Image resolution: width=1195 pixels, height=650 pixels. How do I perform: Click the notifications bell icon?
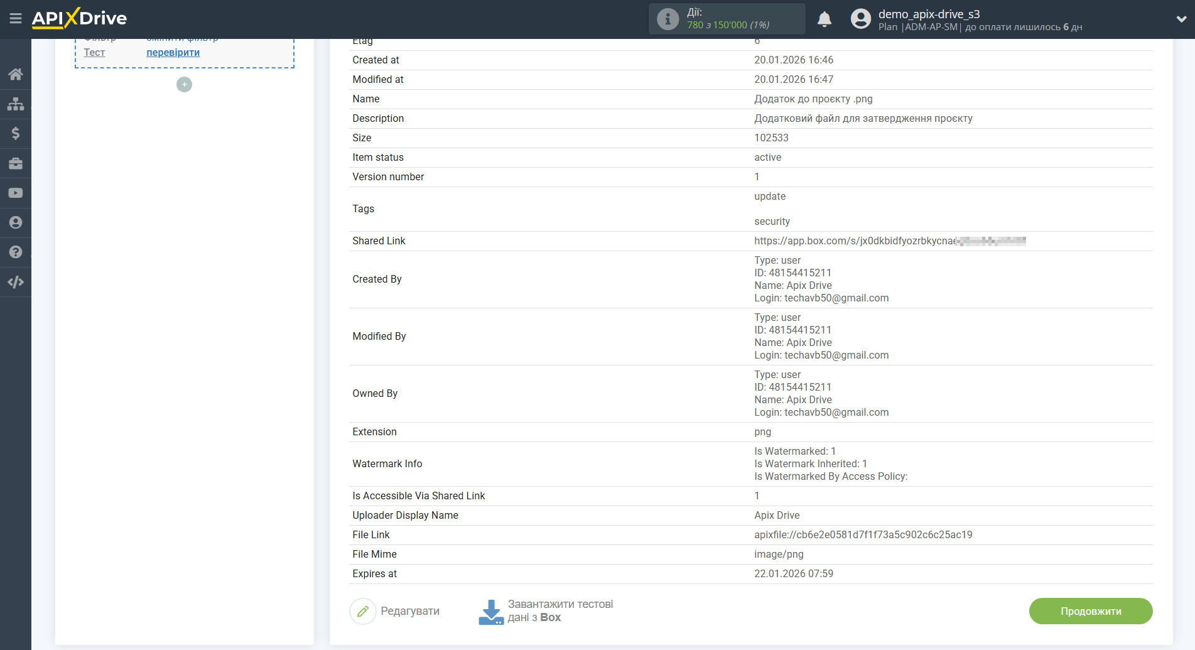click(824, 19)
